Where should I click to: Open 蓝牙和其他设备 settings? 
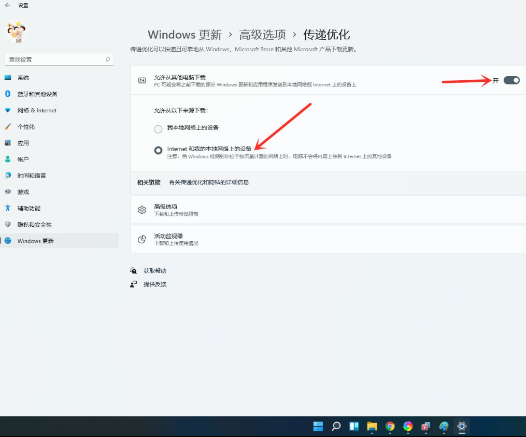[37, 94]
